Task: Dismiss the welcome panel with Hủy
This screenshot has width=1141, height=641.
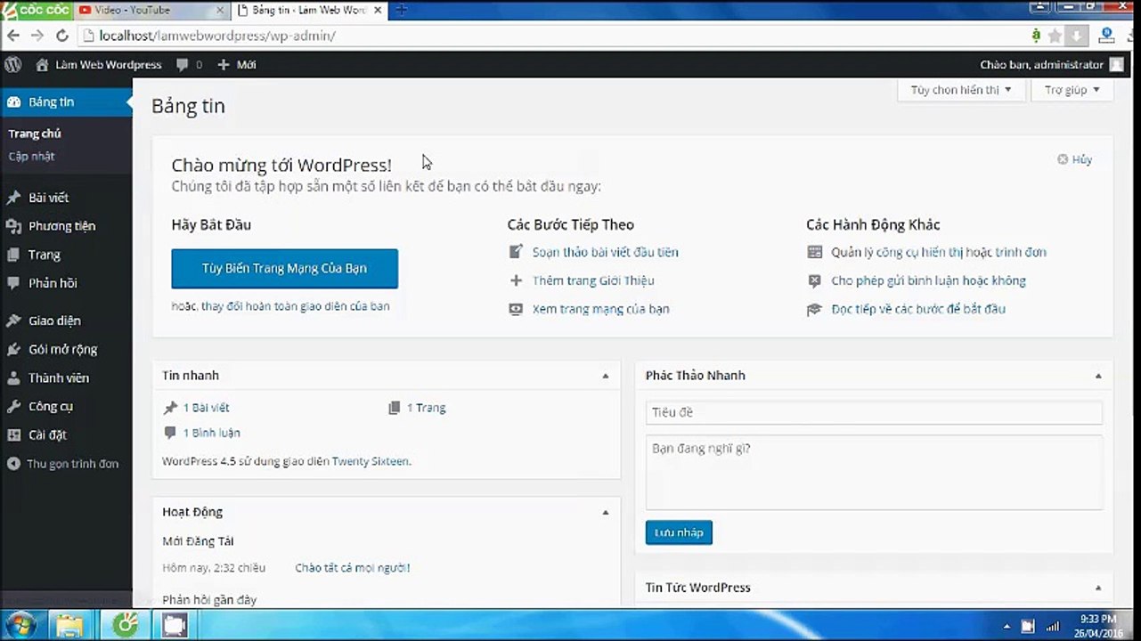Action: tap(1074, 159)
